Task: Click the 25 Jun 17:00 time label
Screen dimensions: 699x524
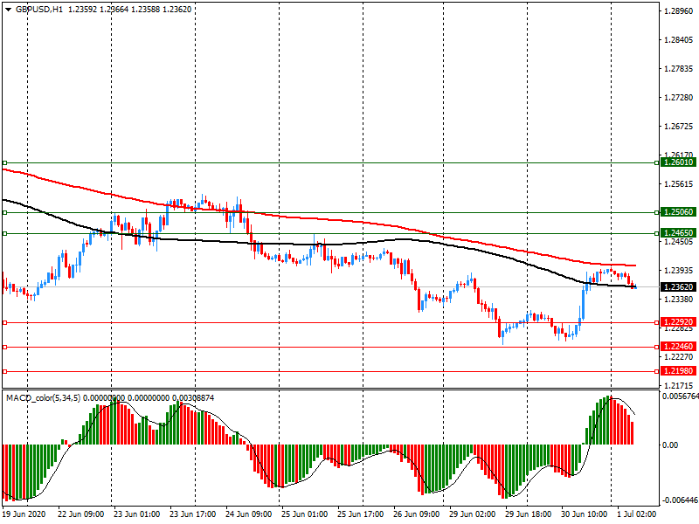Action: pyautogui.click(x=360, y=514)
